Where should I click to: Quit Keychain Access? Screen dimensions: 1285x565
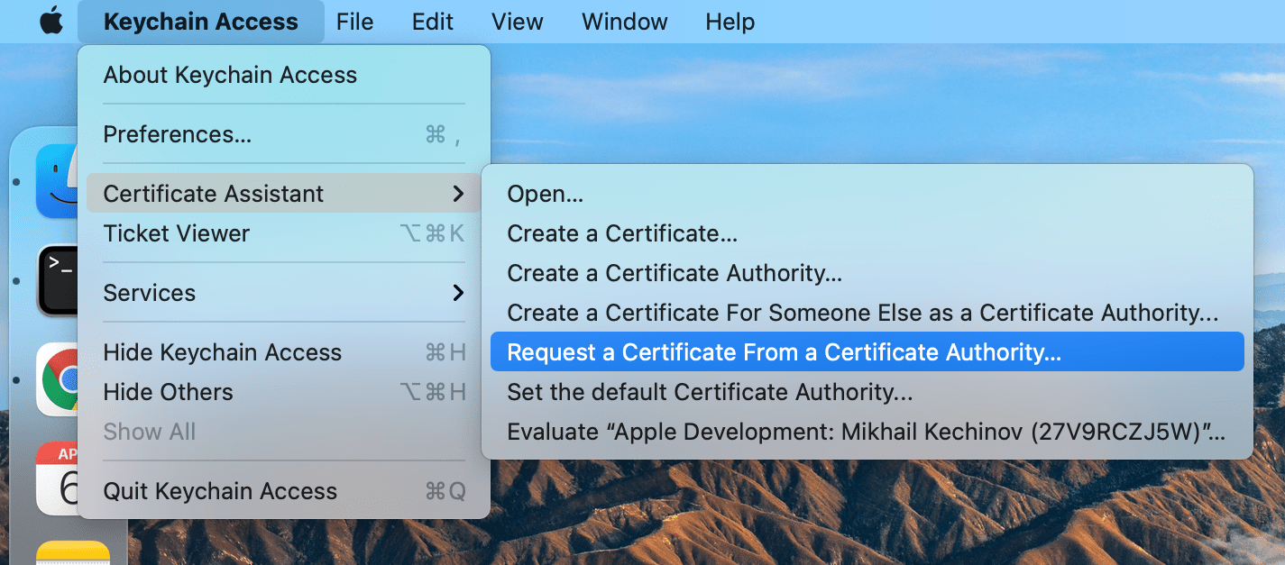(220, 491)
